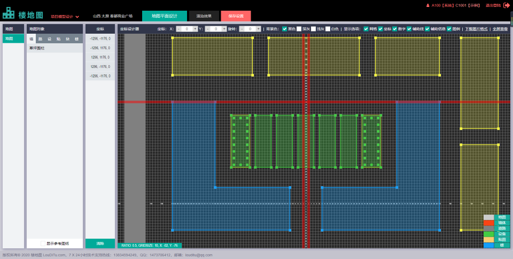Click the 楼地图 building logo icon
Image resolution: width=513 pixels, height=259 pixels.
point(9,13)
